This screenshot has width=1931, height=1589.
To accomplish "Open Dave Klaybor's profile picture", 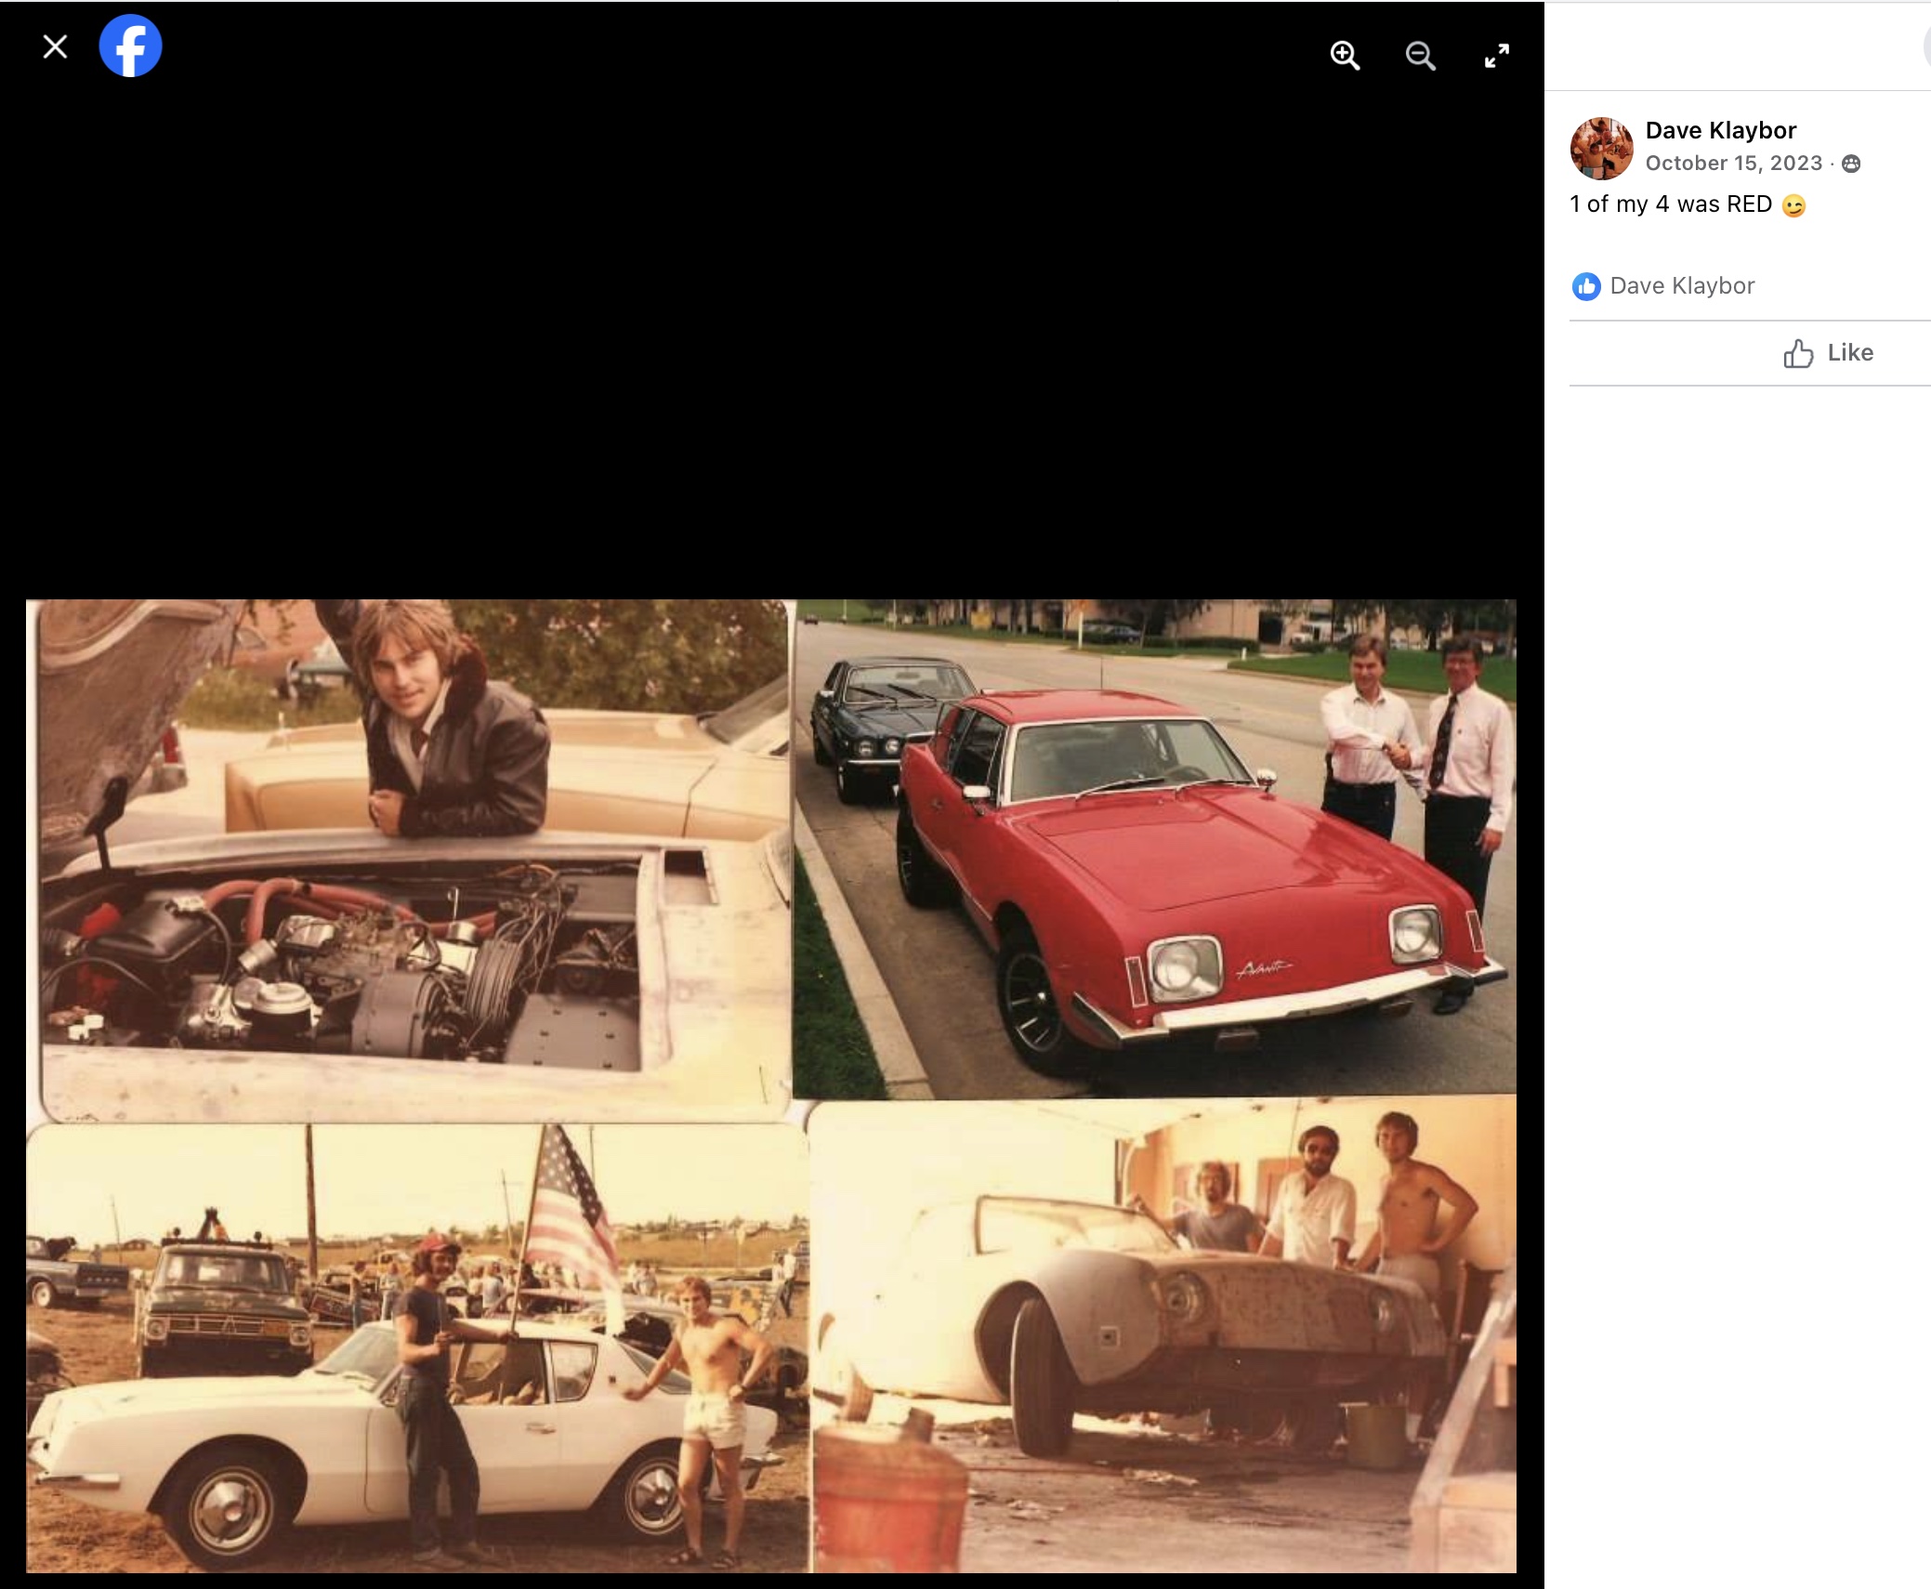I will click(x=1601, y=148).
